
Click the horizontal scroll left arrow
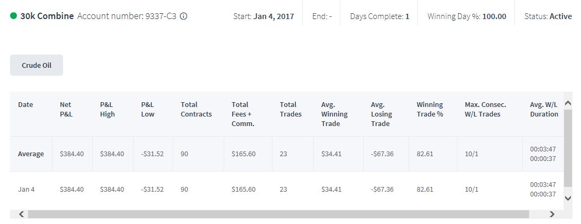tap(22, 214)
